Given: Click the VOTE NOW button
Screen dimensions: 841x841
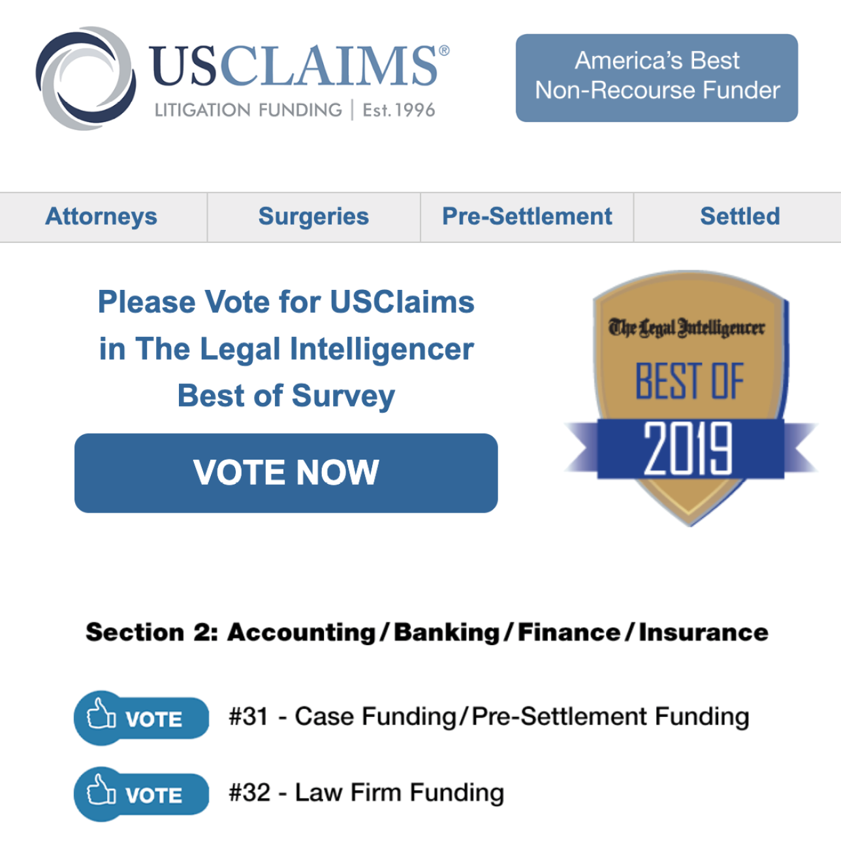Looking at the screenshot, I should (286, 473).
